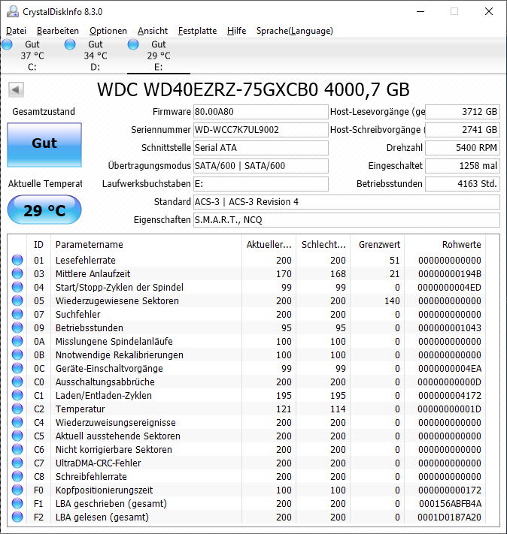Viewport: 507px width, 534px height.
Task: Click the Betriebsstunden value 4163 Std.
Action: [463, 184]
